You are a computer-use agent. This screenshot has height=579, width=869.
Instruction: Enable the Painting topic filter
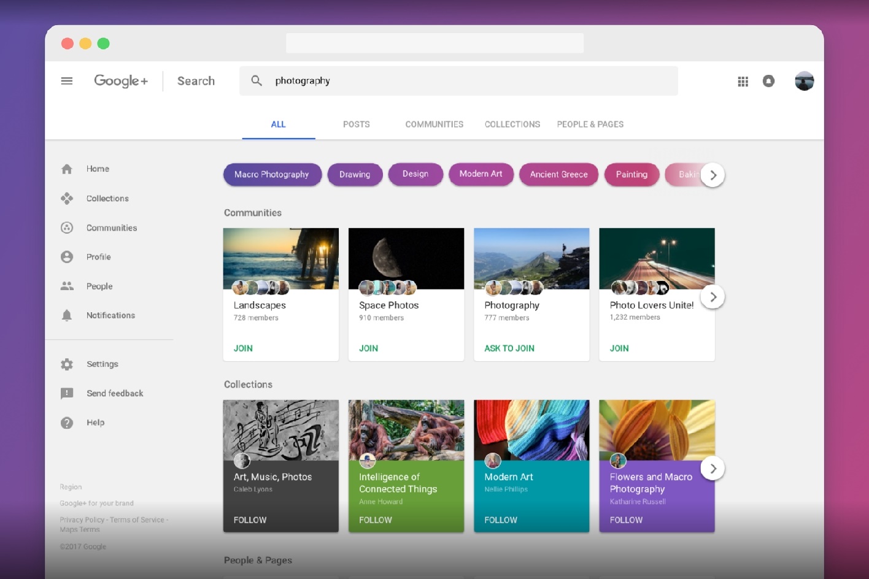pyautogui.click(x=631, y=174)
